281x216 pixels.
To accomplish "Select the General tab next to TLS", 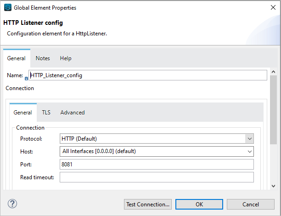I will [22, 112].
